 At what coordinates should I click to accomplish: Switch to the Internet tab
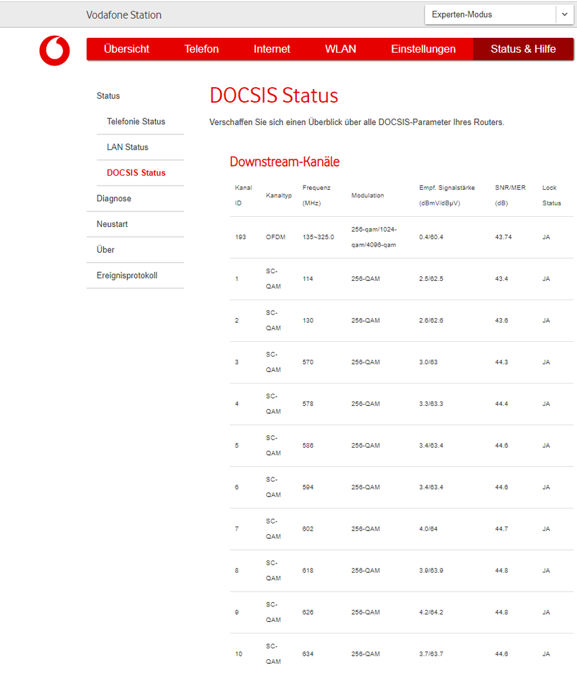point(271,49)
